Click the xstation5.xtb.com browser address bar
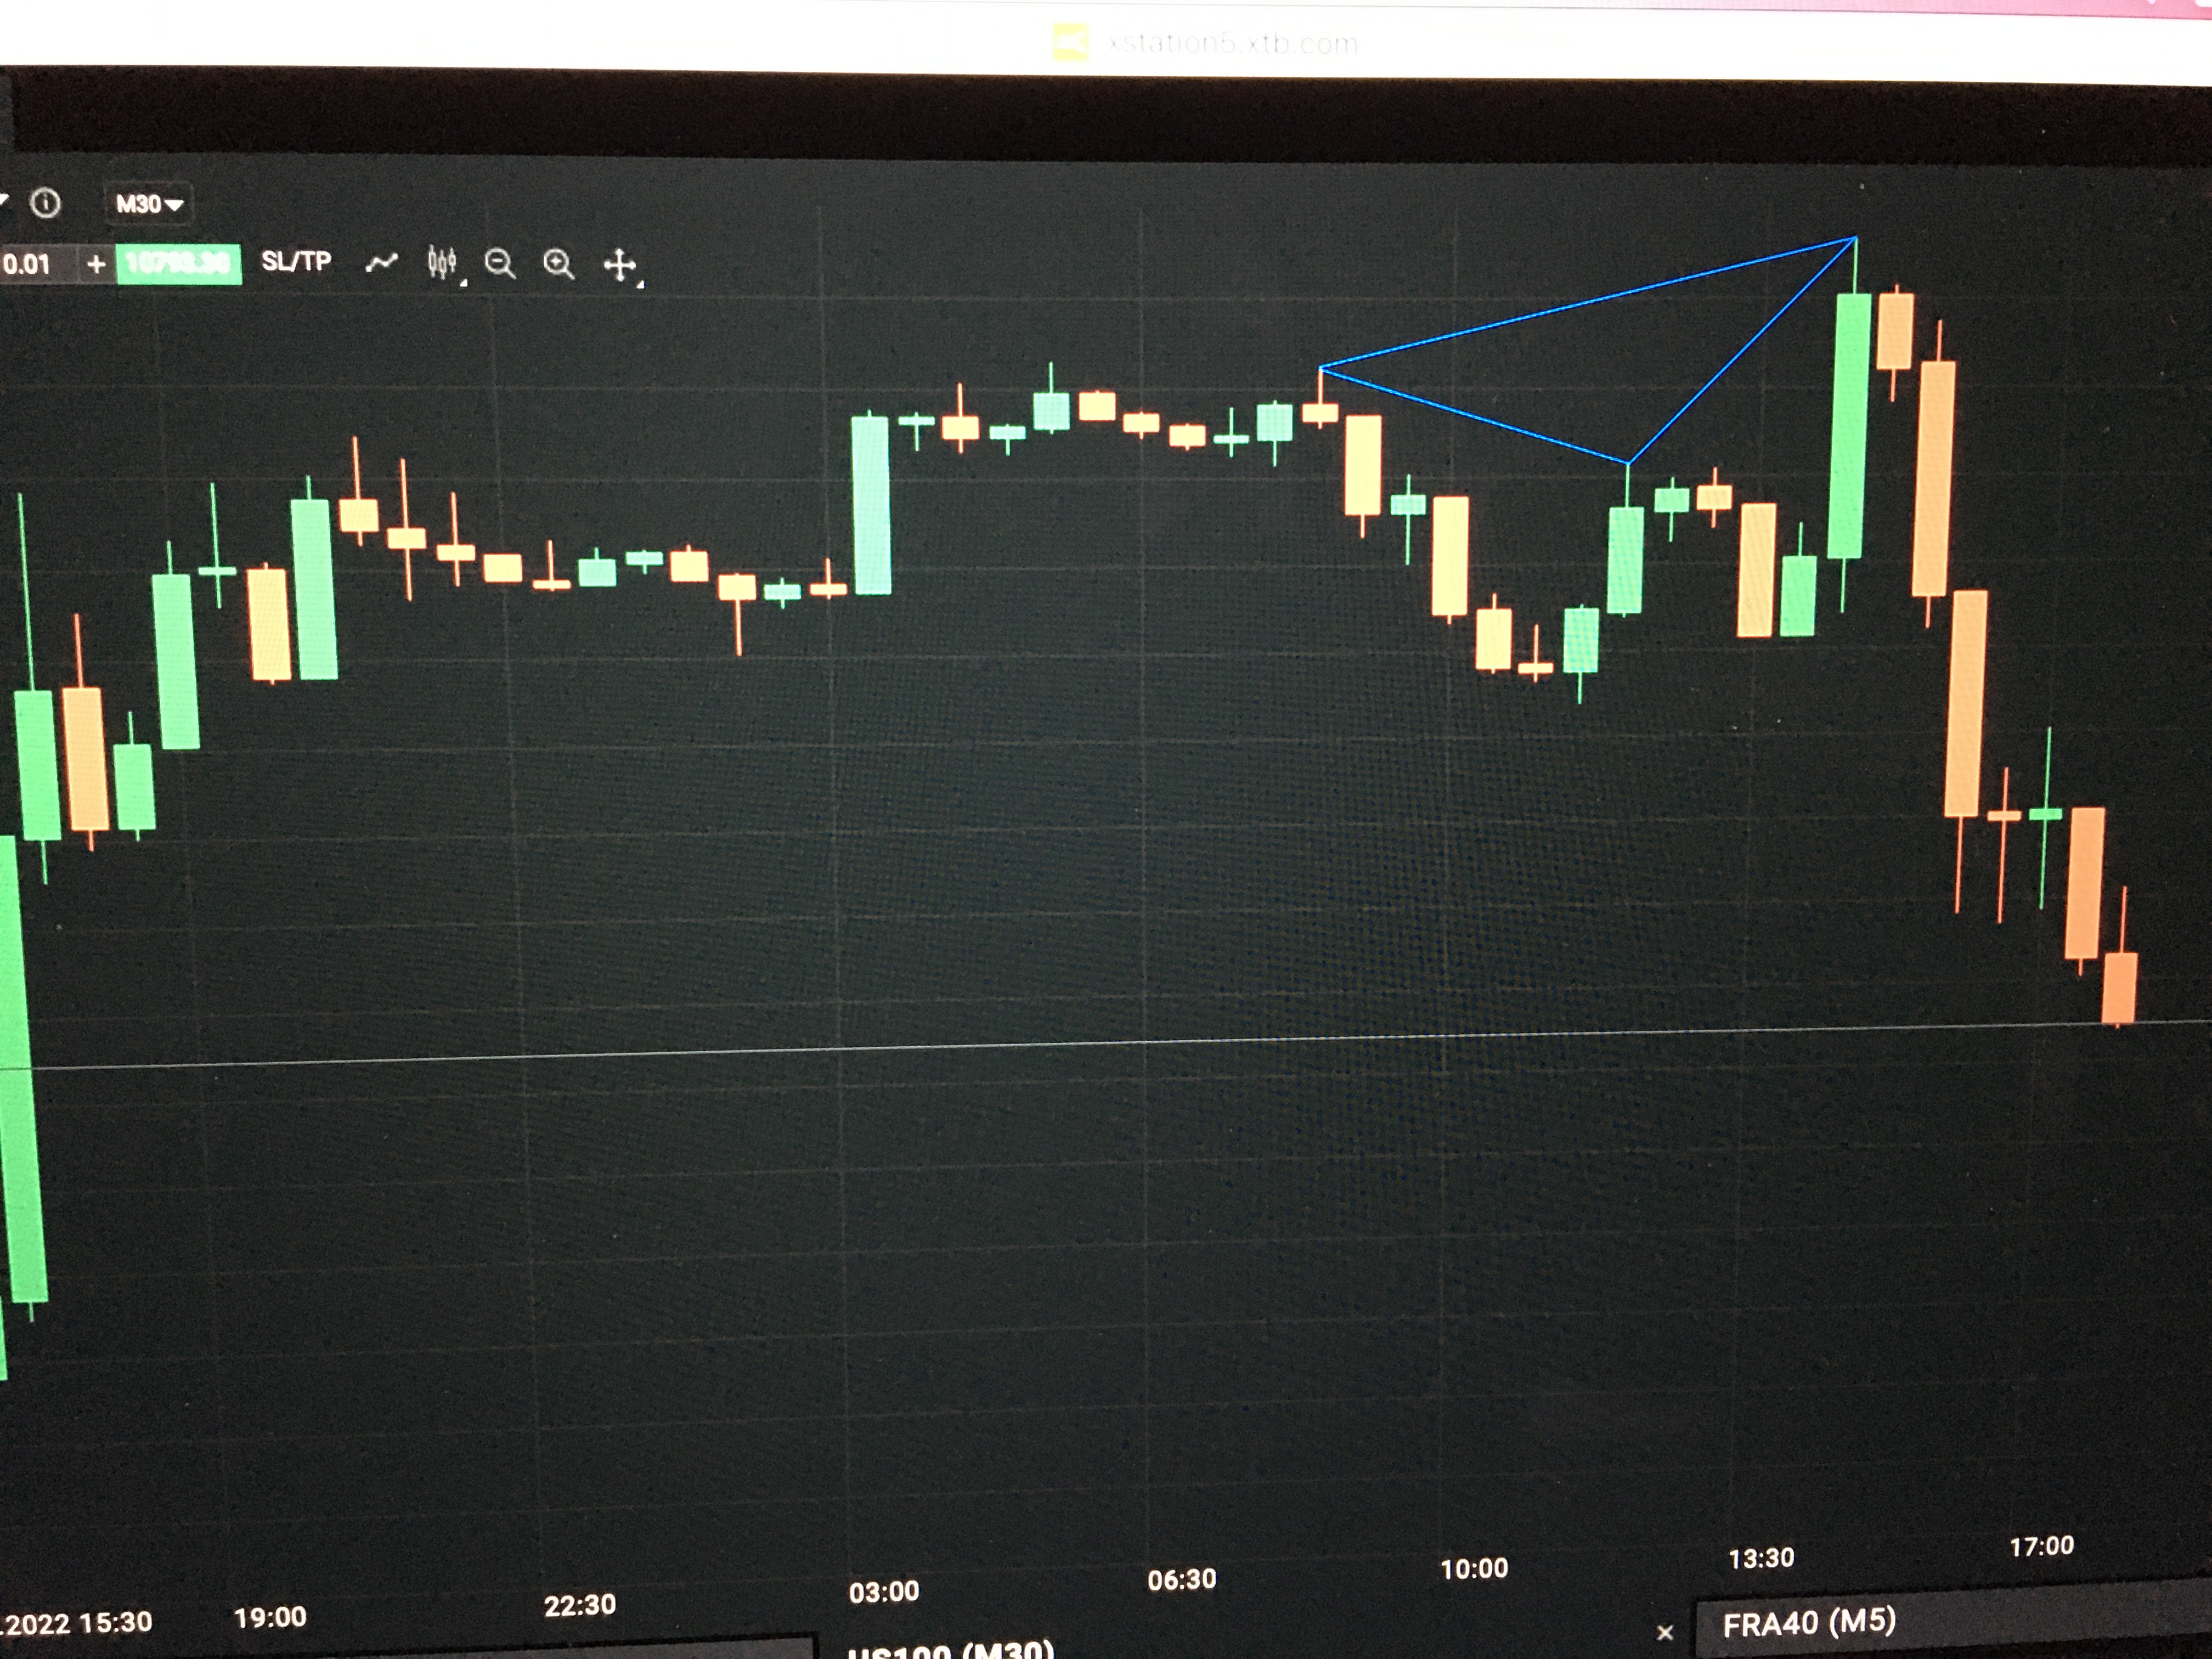Viewport: 2212px width, 1659px height. pyautogui.click(x=1232, y=43)
